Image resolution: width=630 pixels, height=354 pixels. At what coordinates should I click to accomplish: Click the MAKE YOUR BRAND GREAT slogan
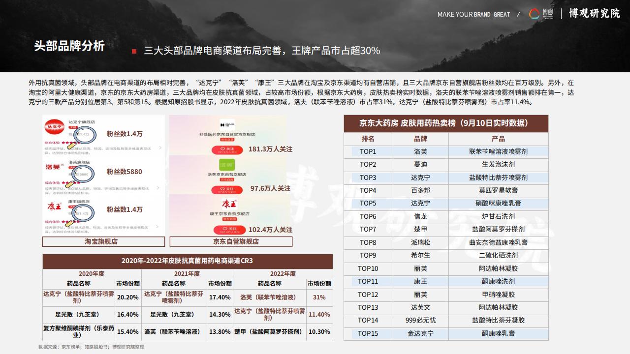coord(474,14)
